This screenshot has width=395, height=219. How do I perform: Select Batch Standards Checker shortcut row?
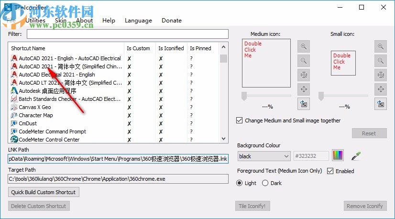coord(69,99)
